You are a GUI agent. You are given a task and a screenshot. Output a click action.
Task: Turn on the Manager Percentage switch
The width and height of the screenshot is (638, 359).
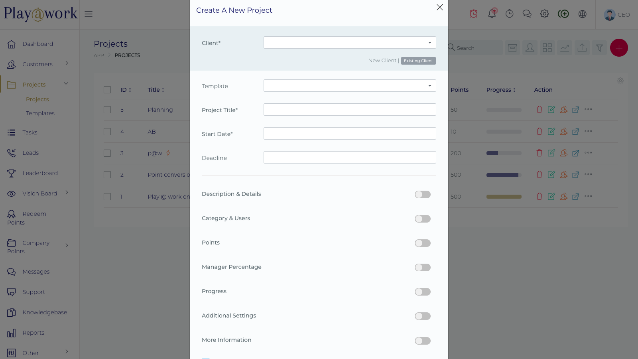(x=422, y=267)
